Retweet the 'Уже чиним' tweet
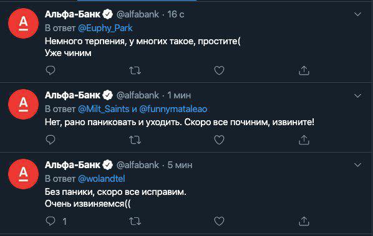Screen dimensions: 373x236 click(135, 70)
